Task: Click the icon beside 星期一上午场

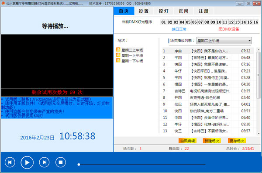Action: [x=118, y=55]
